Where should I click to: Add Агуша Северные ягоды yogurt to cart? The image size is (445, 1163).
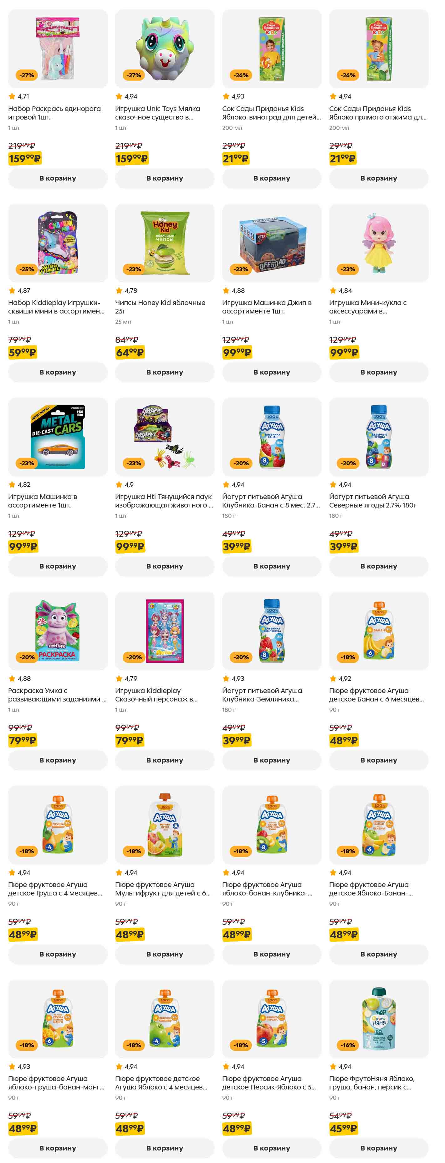pyautogui.click(x=379, y=566)
